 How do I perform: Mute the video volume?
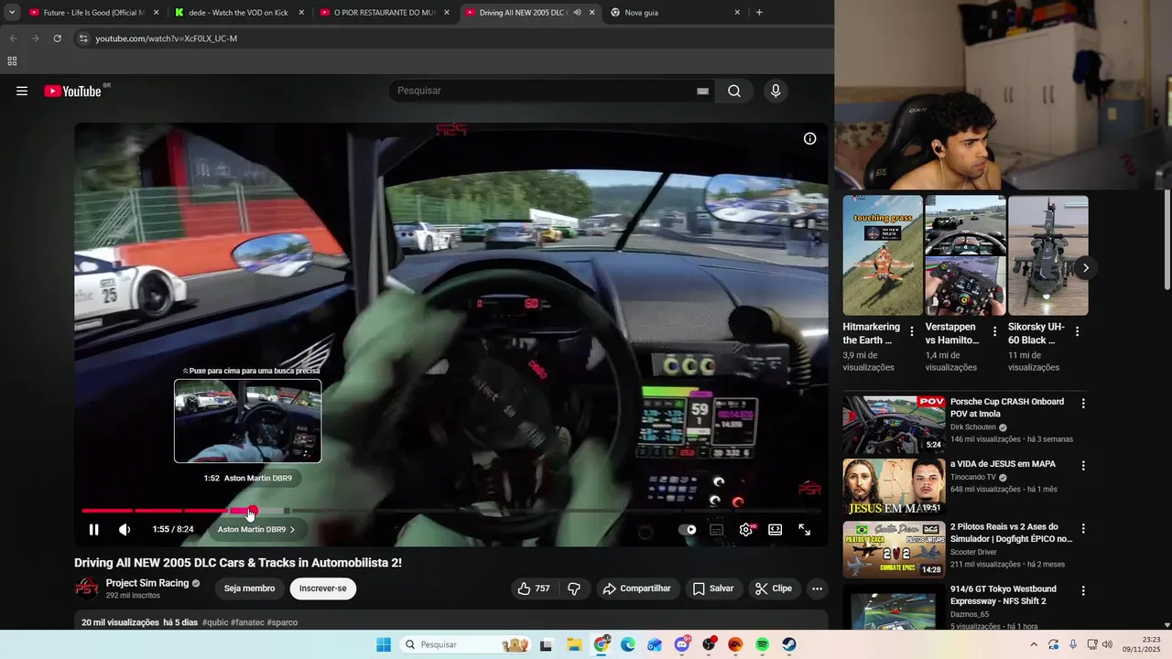[x=125, y=529]
